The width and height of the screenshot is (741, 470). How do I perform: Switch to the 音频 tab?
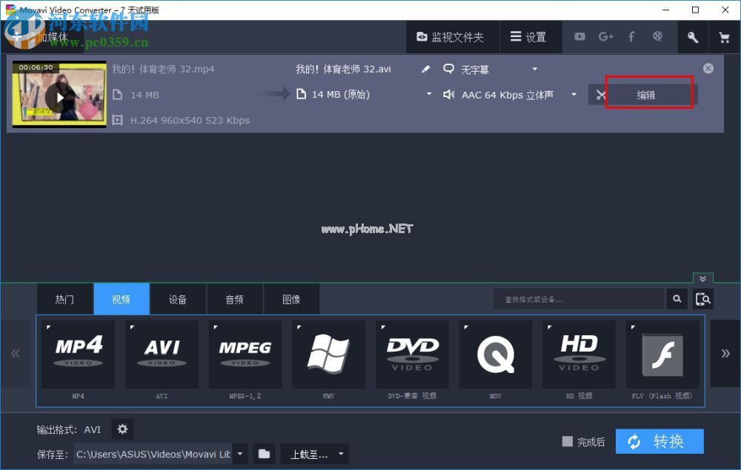tap(235, 298)
